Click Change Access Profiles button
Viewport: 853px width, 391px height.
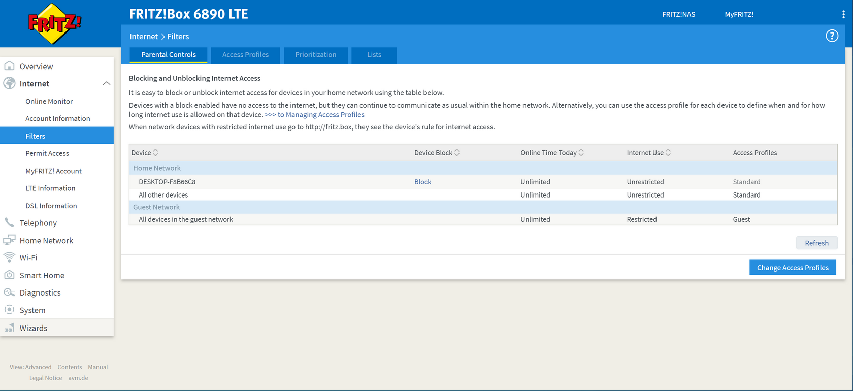coord(793,268)
